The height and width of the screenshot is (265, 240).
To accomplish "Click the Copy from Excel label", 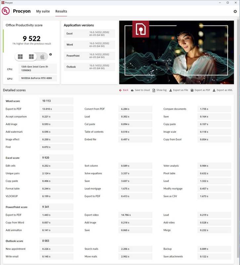I will point(172,139).
